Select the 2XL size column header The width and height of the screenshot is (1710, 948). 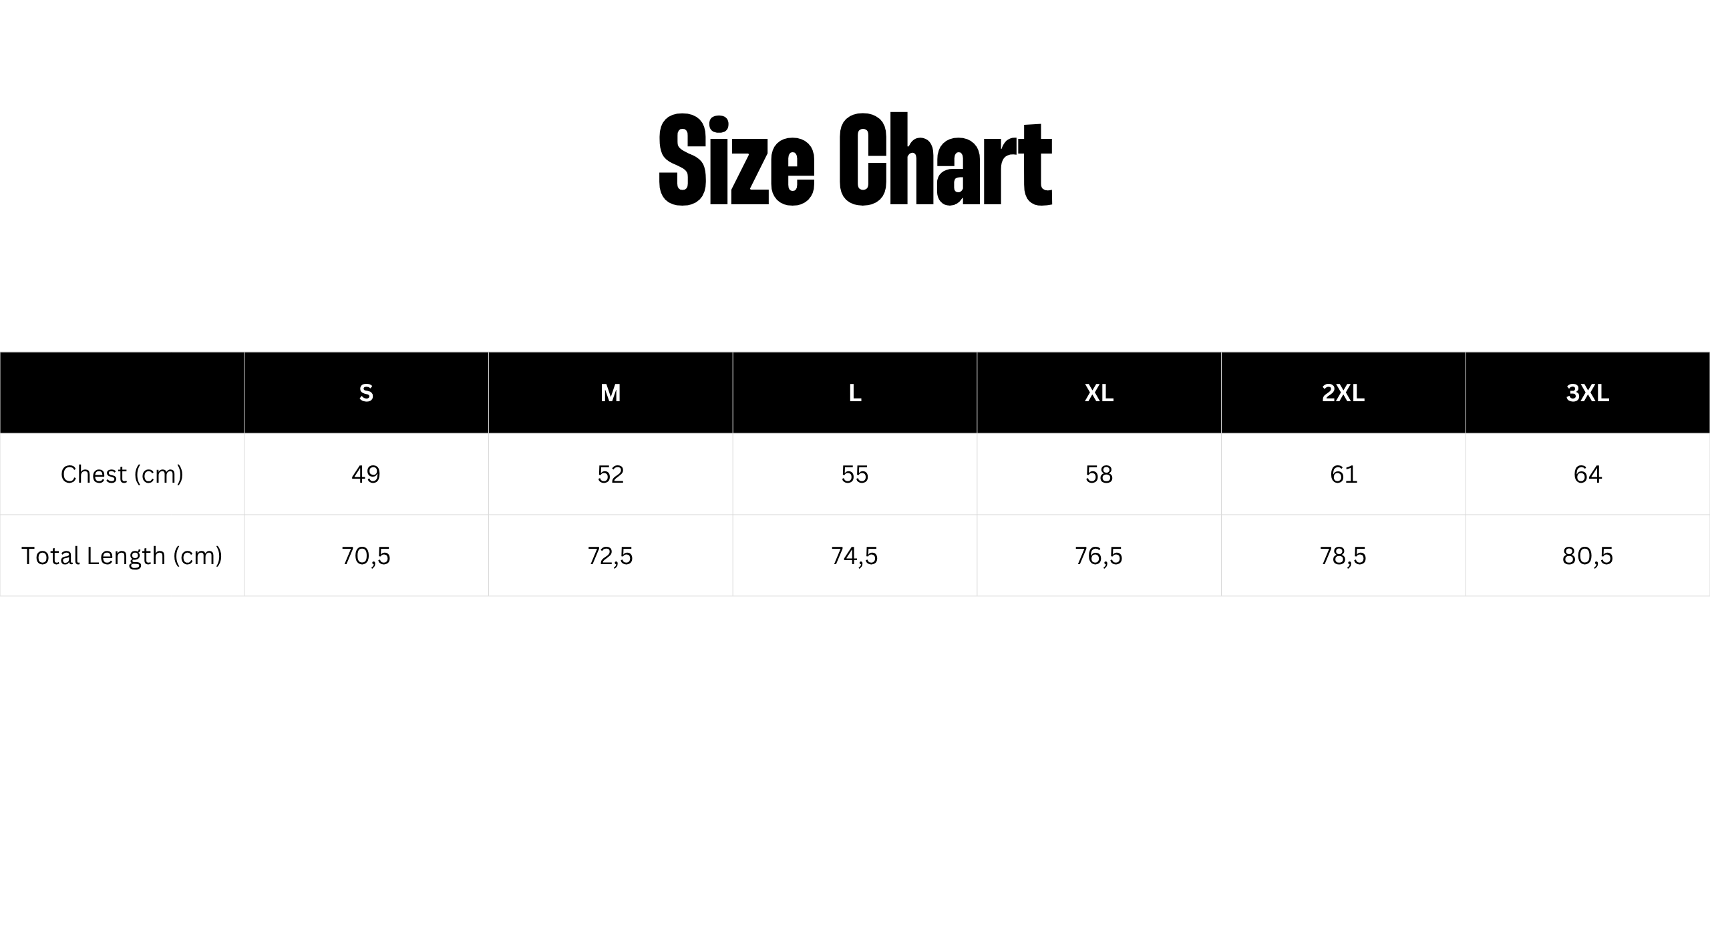[x=1343, y=393]
